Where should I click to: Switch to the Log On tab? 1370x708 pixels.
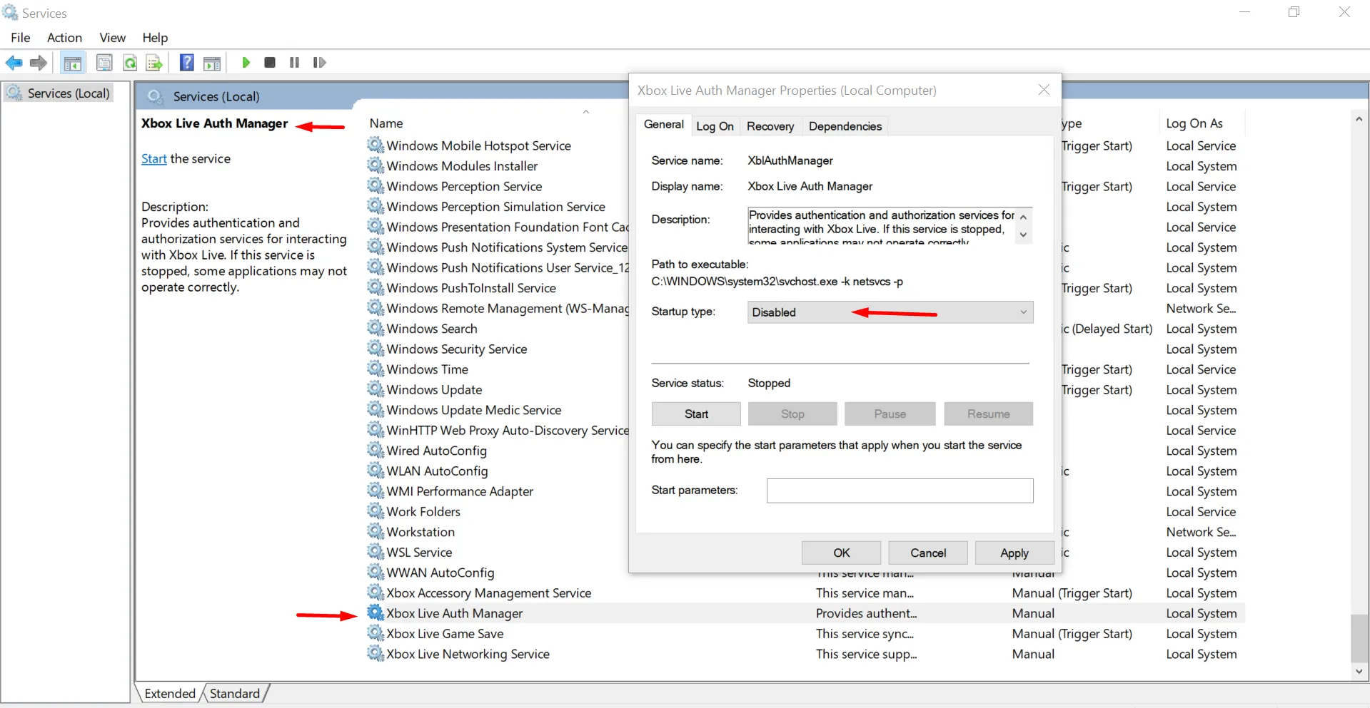click(715, 126)
